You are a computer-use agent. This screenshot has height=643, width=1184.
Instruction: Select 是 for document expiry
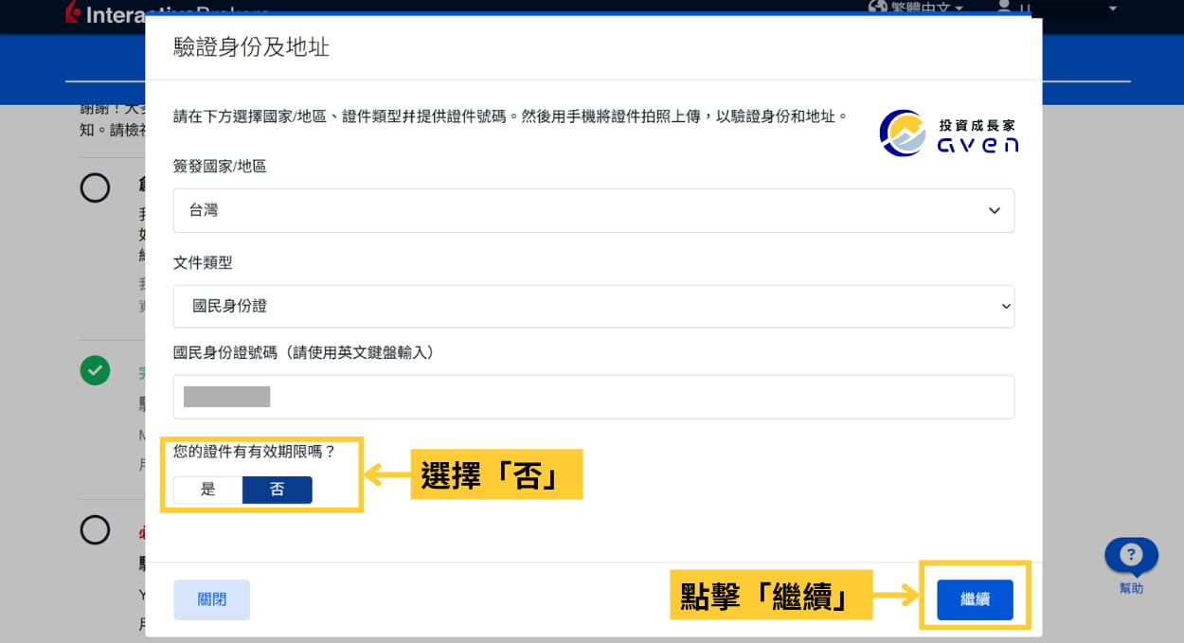208,490
